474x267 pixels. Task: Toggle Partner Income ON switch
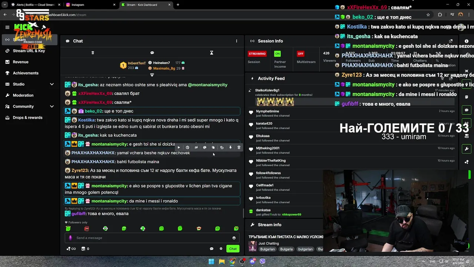click(x=277, y=54)
